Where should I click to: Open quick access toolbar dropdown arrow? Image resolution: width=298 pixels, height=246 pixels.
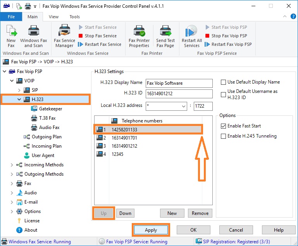coord(35,7)
